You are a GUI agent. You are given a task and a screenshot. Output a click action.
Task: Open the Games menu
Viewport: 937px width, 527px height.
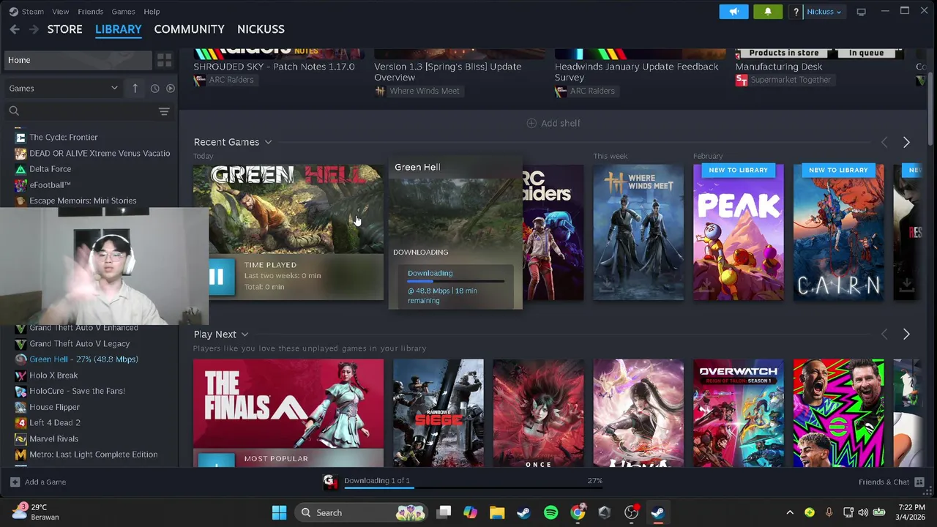pyautogui.click(x=123, y=12)
